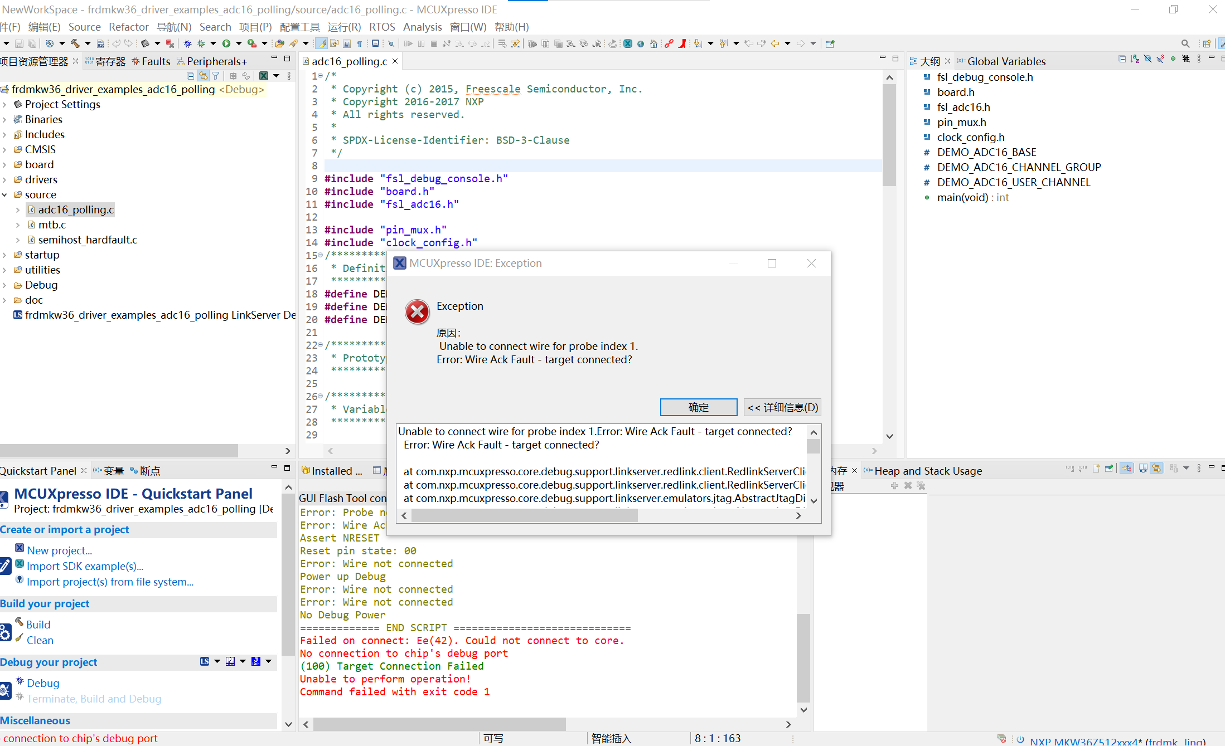Click the 确定 button in Exception dialog
1225x746 pixels.
pyautogui.click(x=698, y=407)
